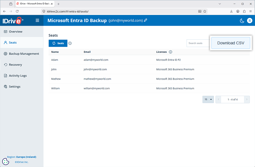The height and width of the screenshot is (167, 255).
Task: Click the site security shield icon
Action: click(x=44, y=11)
